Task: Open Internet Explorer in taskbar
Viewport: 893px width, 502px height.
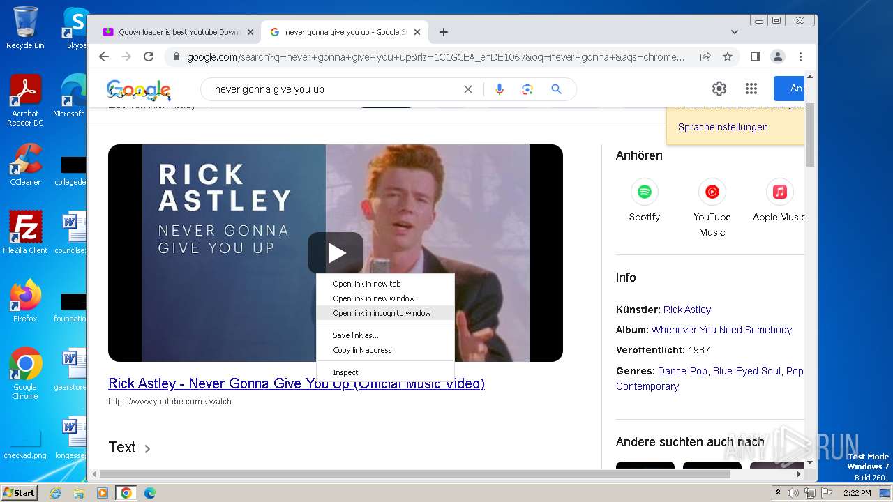Action: pyautogui.click(x=56, y=493)
